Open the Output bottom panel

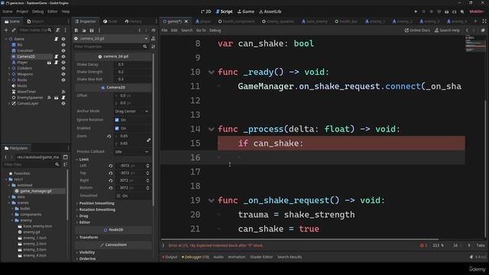(170, 257)
